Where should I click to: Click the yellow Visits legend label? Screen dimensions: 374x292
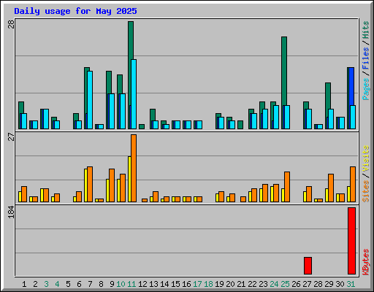(365, 159)
